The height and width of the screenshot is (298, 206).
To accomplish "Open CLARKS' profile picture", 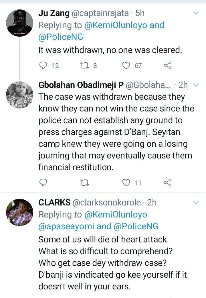I will point(19,212).
